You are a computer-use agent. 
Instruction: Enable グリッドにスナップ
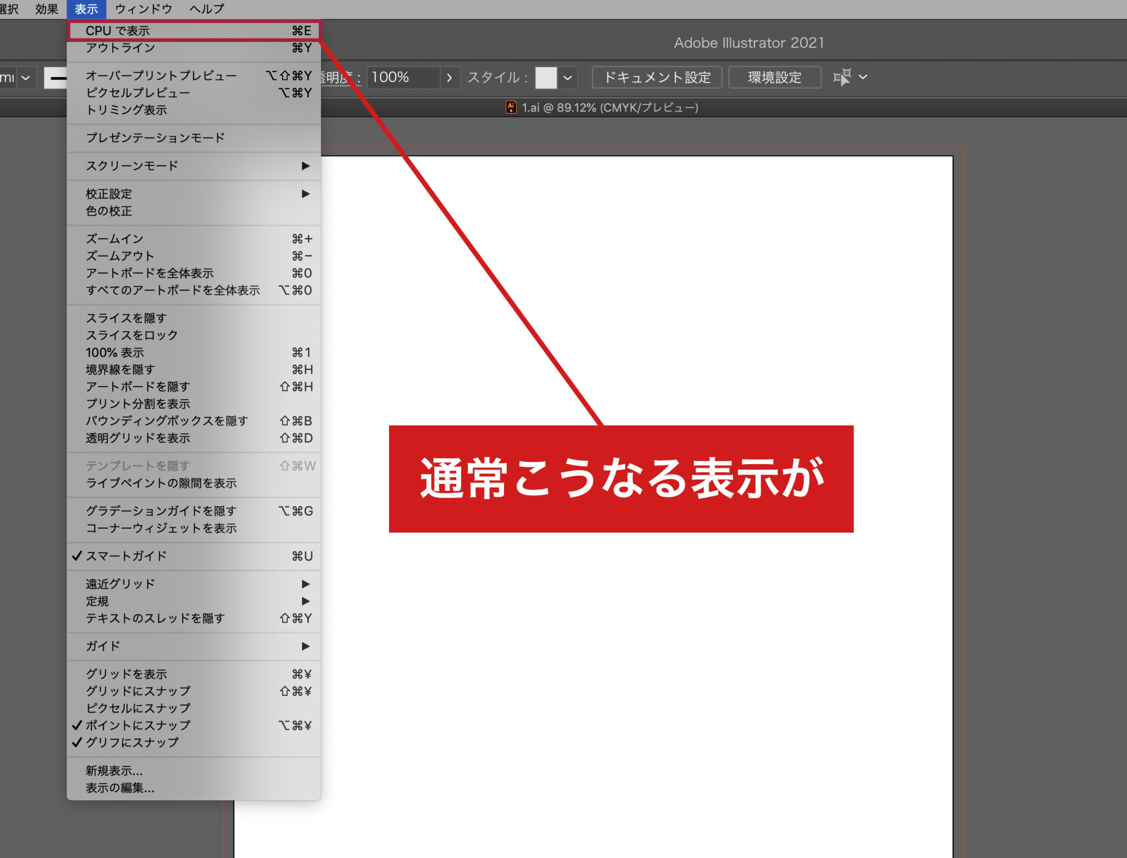[x=138, y=691]
